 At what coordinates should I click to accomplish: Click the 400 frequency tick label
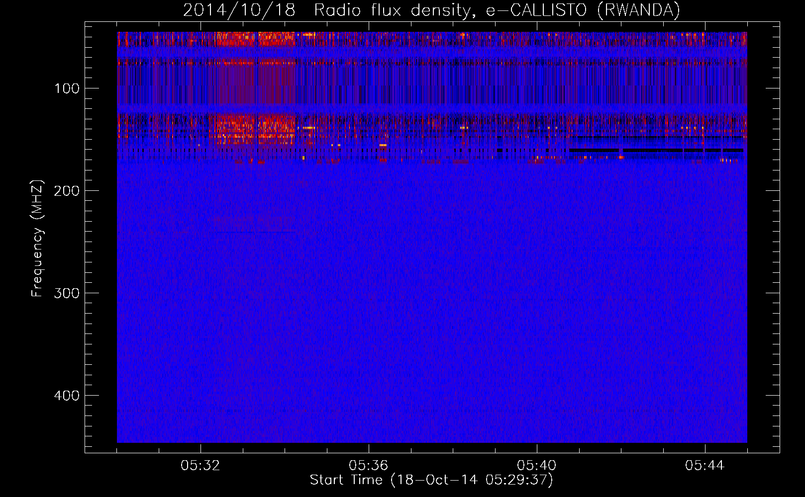[67, 396]
